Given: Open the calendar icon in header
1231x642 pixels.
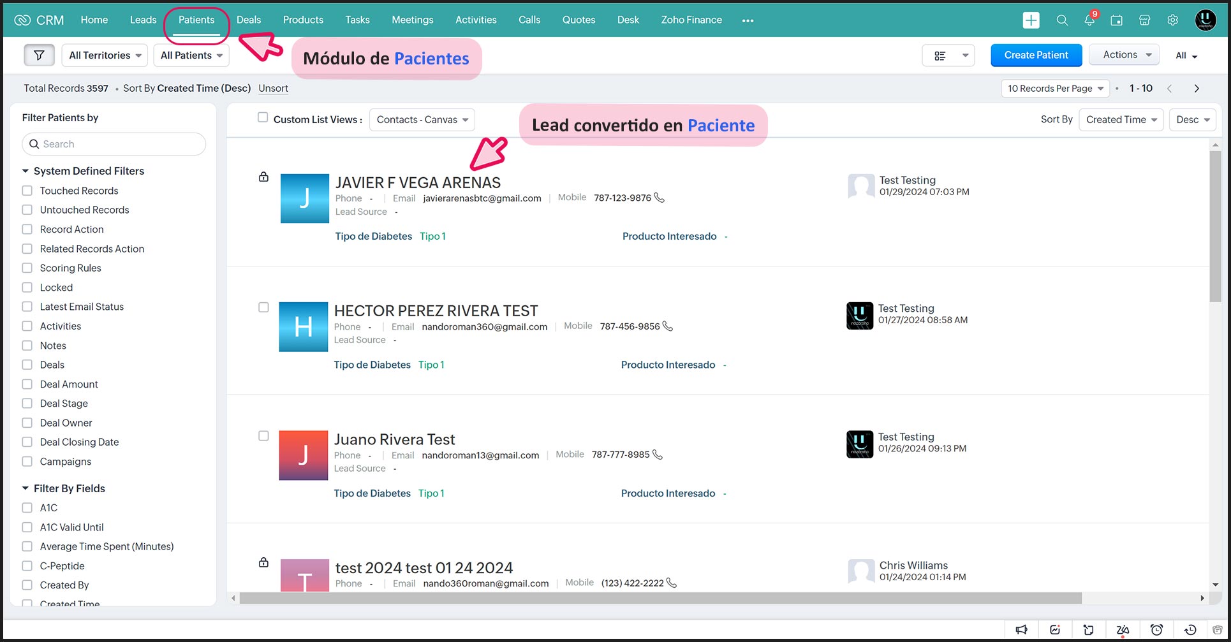Looking at the screenshot, I should tap(1116, 20).
